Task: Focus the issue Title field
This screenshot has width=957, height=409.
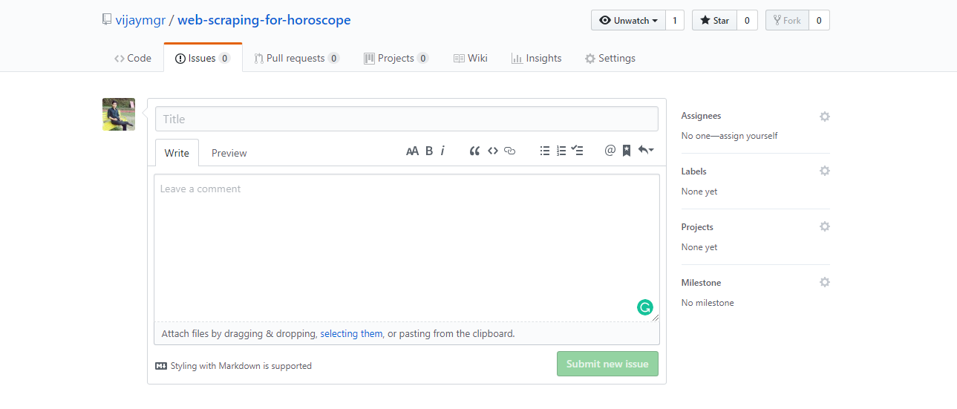Action: [407, 119]
